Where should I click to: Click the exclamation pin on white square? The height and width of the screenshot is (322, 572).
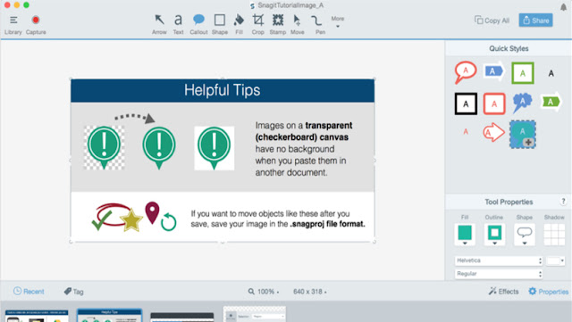pyautogui.click(x=214, y=148)
